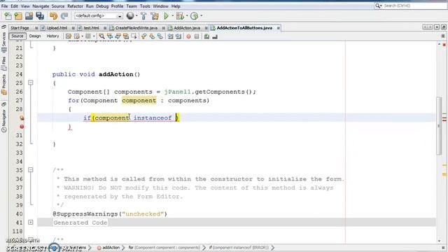This screenshot has width=448, height=252.
Task: Open the dropdown arrow beside the globe icon
Action: point(136,16)
